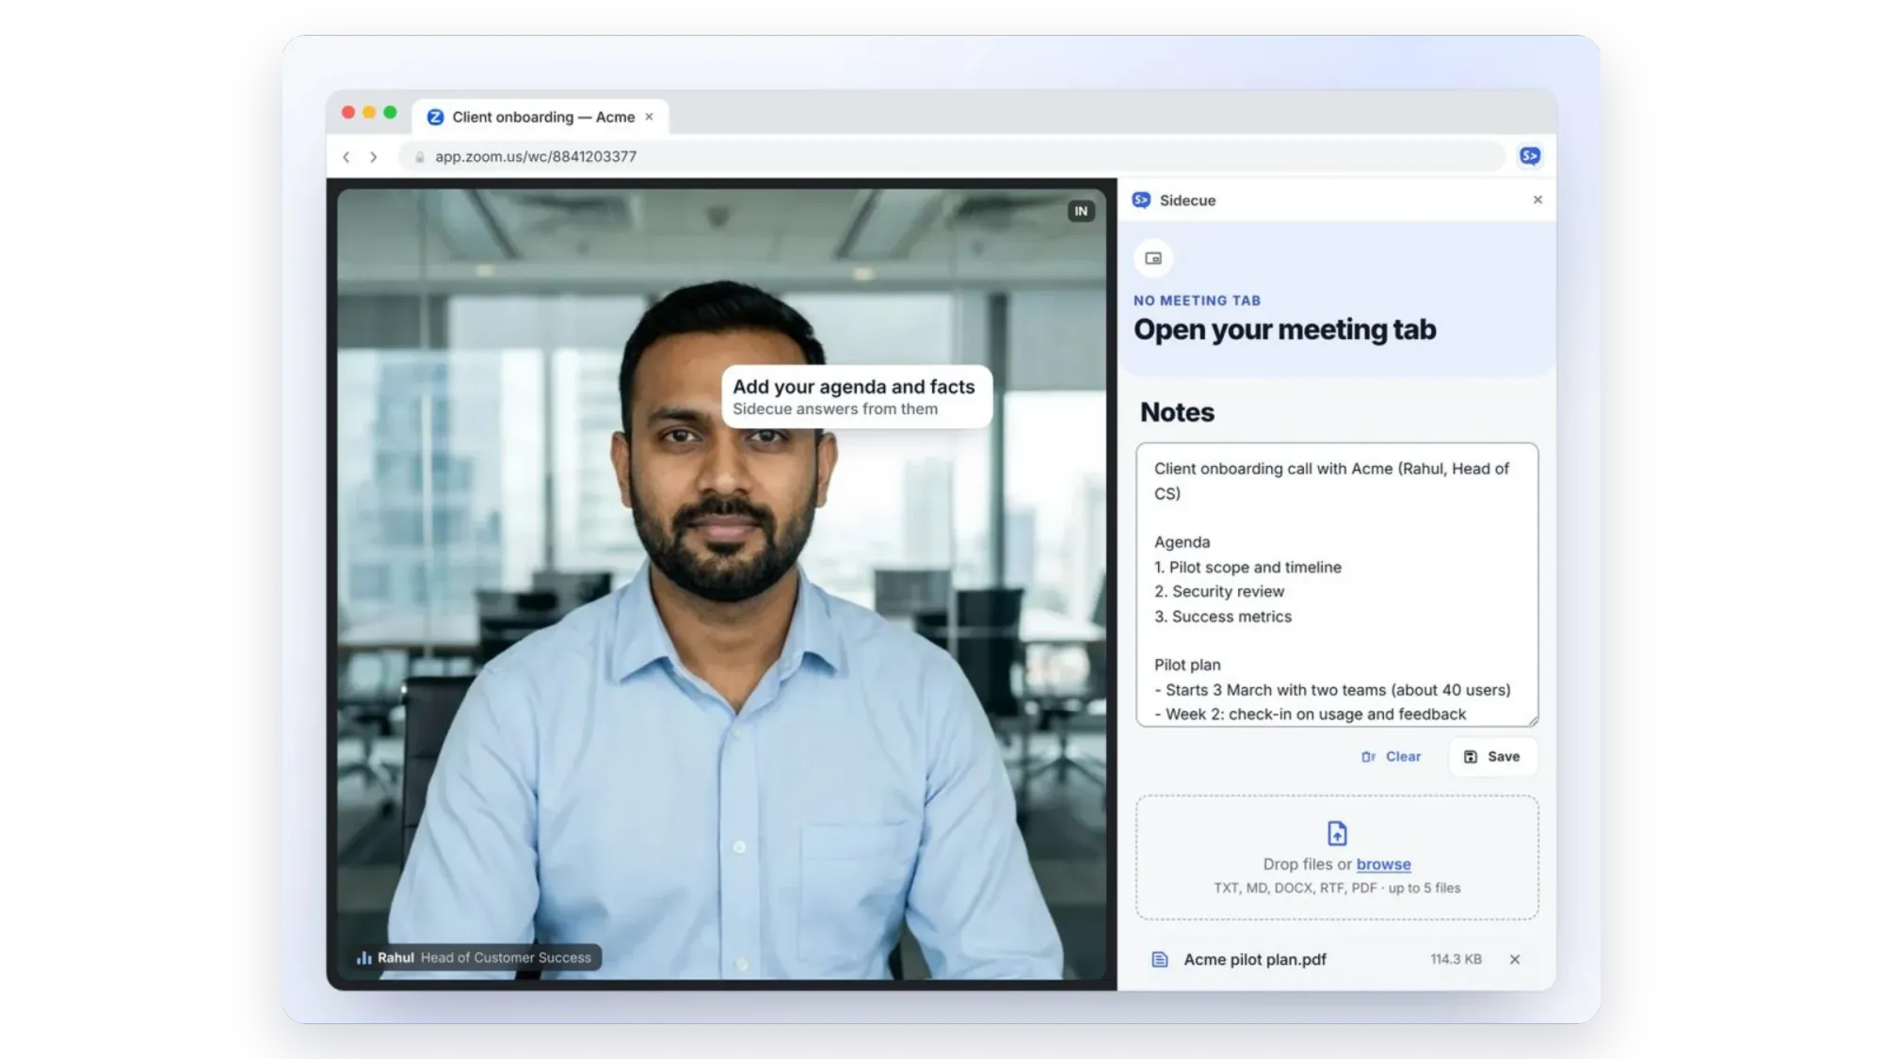Click the file upload icon in drop zone

coord(1337,833)
